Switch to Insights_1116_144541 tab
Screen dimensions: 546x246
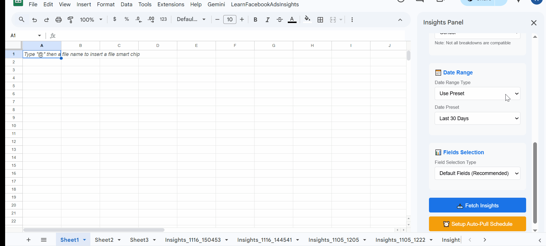[264, 240]
